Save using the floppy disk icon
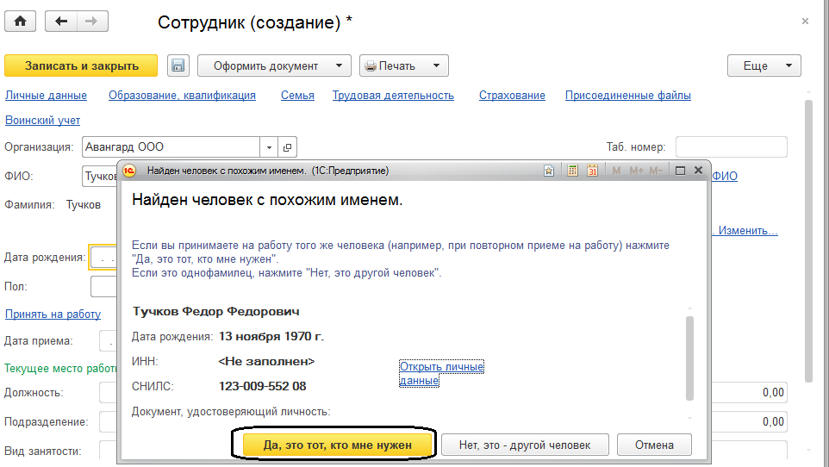The width and height of the screenshot is (829, 467). 178,65
